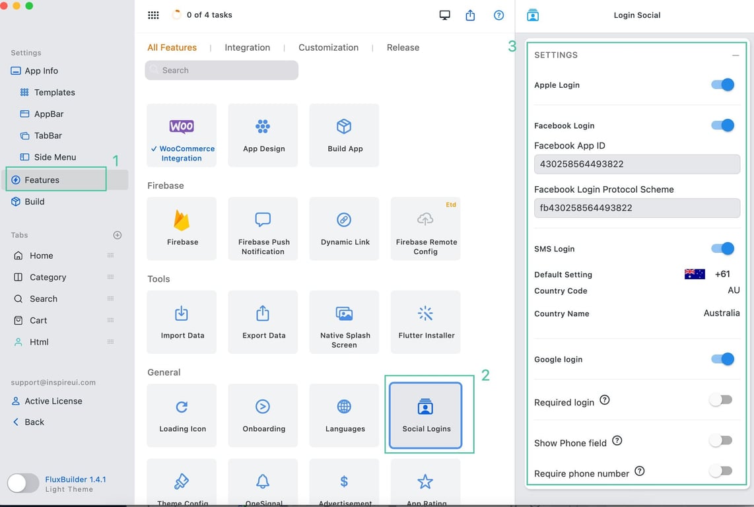Image resolution: width=754 pixels, height=507 pixels.
Task: Open the Build App feature card
Action: [344, 135]
